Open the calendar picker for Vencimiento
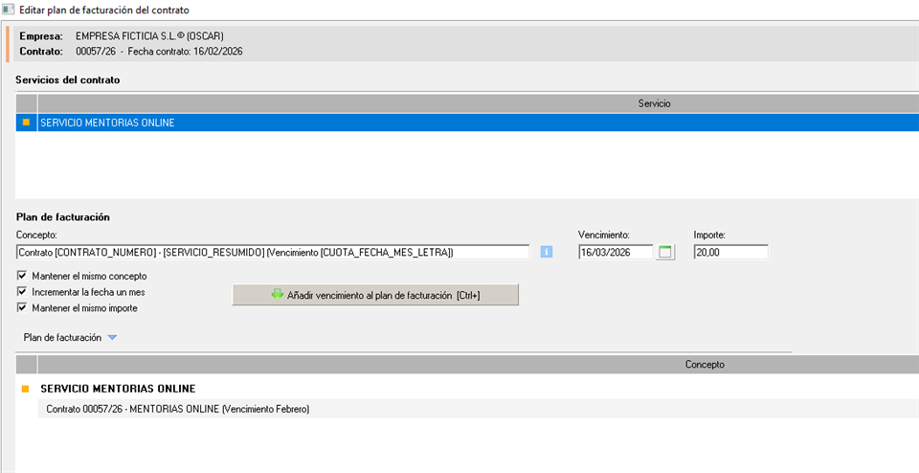919x473 pixels. coord(665,252)
